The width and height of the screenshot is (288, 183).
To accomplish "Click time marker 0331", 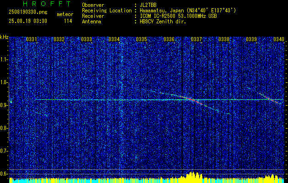I will pos(32,39).
